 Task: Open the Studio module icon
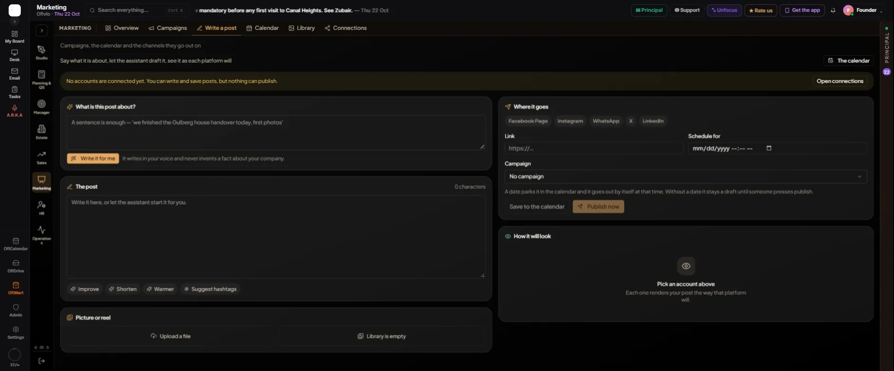tap(42, 53)
